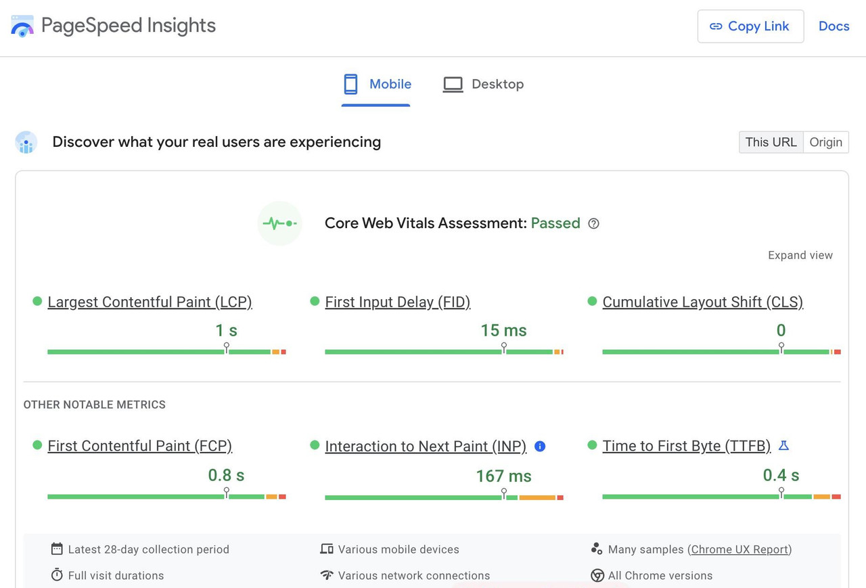The width and height of the screenshot is (866, 588).
Task: Open Interaction to Next Paint (INP) link
Action: click(426, 446)
